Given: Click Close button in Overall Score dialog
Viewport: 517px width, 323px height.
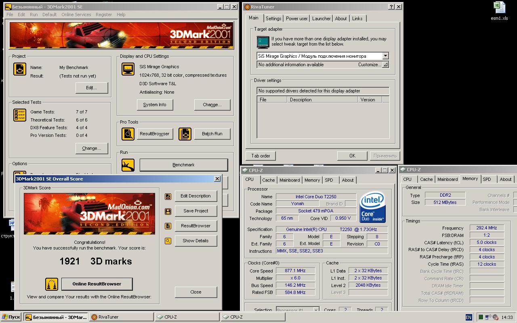Looking at the screenshot, I should coord(196,292).
